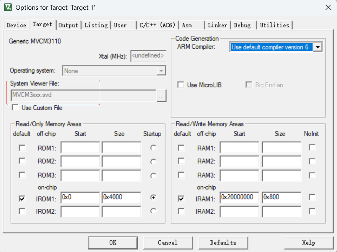Click the System Viewer File browse button
Screen dimensions: 337x252
pos(161,96)
